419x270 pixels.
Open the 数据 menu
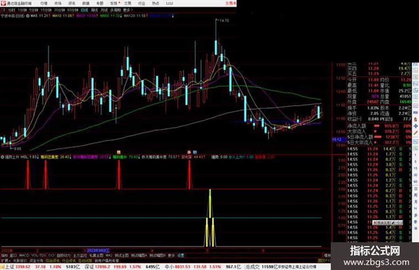click(86, 3)
